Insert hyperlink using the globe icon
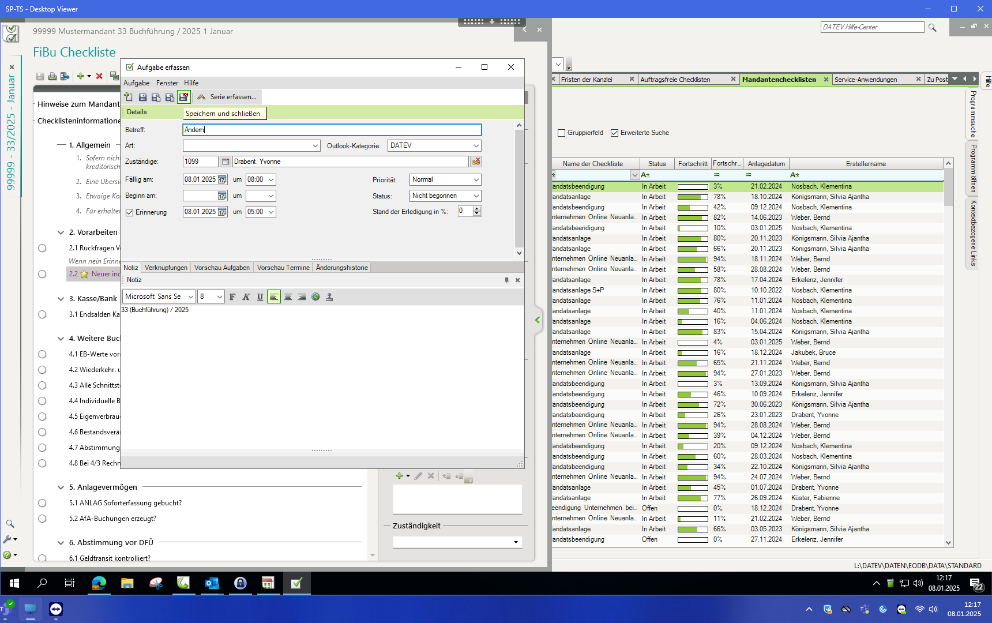This screenshot has width=992, height=623. pyautogui.click(x=315, y=297)
